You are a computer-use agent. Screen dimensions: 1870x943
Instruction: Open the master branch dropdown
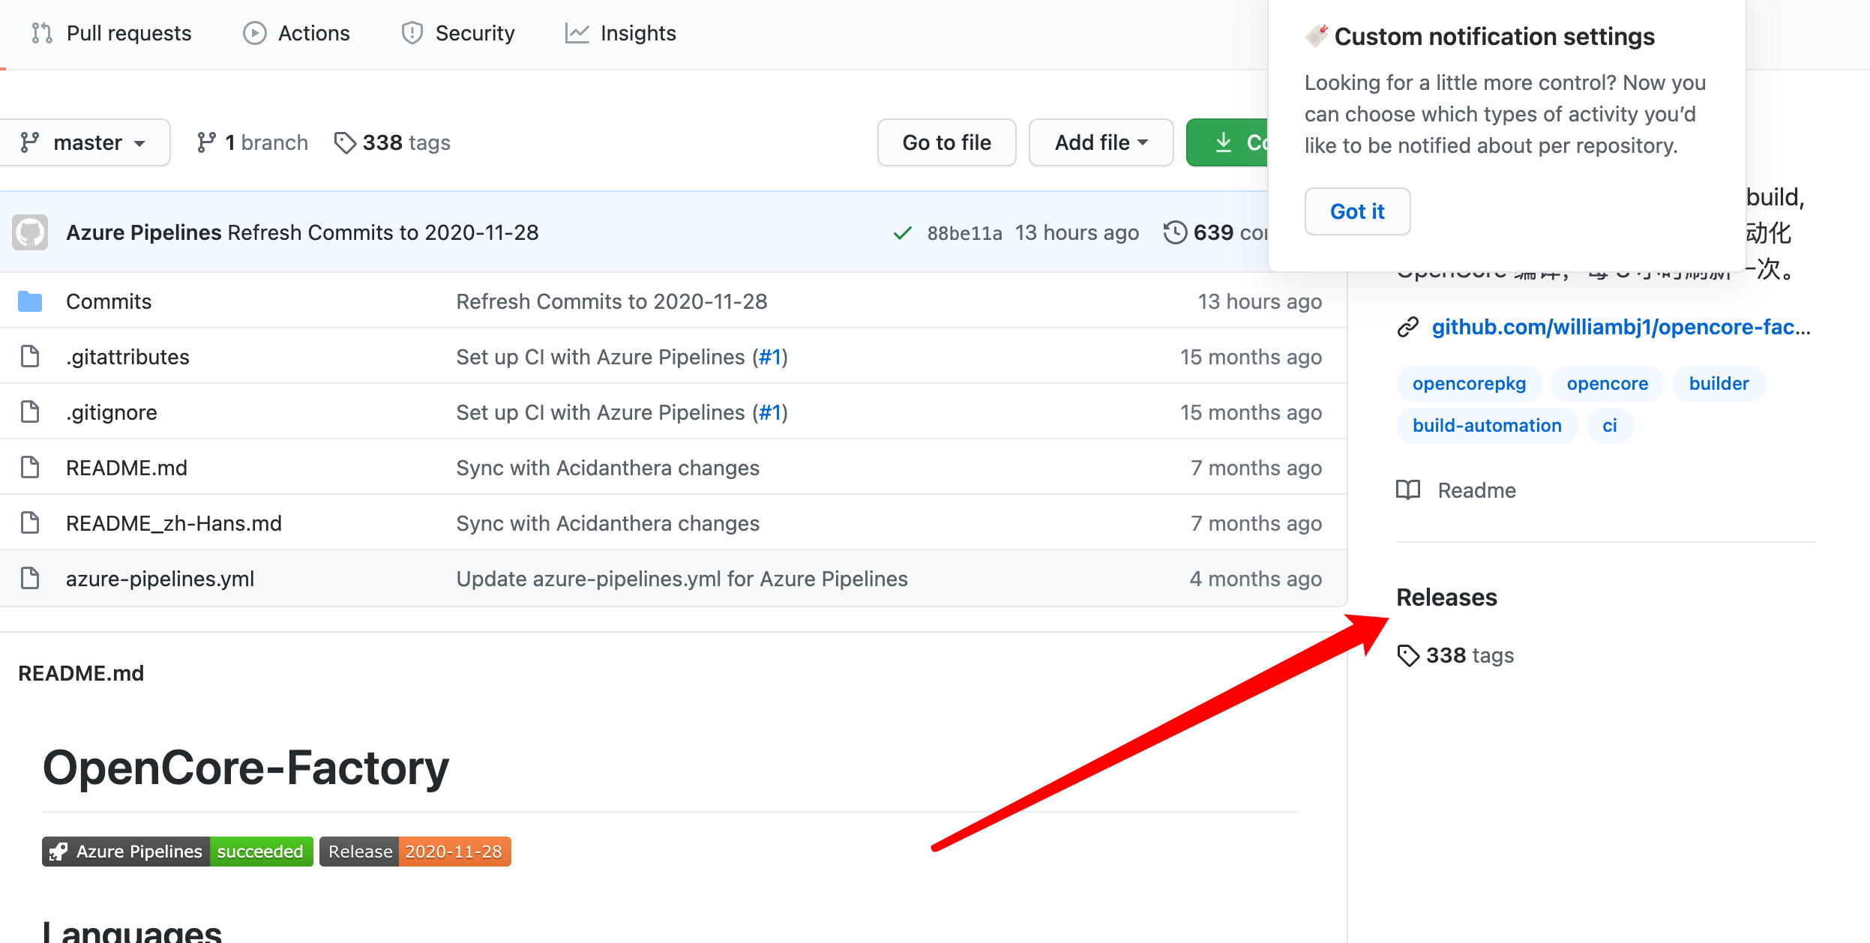[84, 142]
